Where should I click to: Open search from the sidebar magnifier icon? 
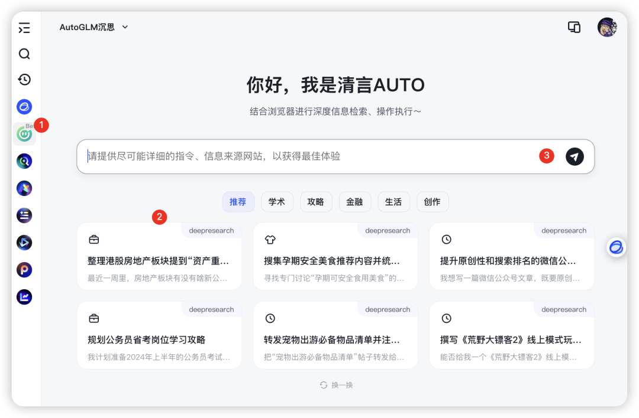pyautogui.click(x=24, y=54)
